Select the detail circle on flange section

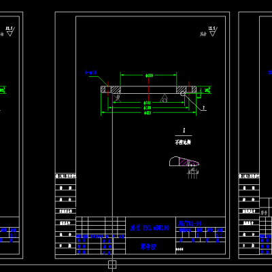point(183,93)
